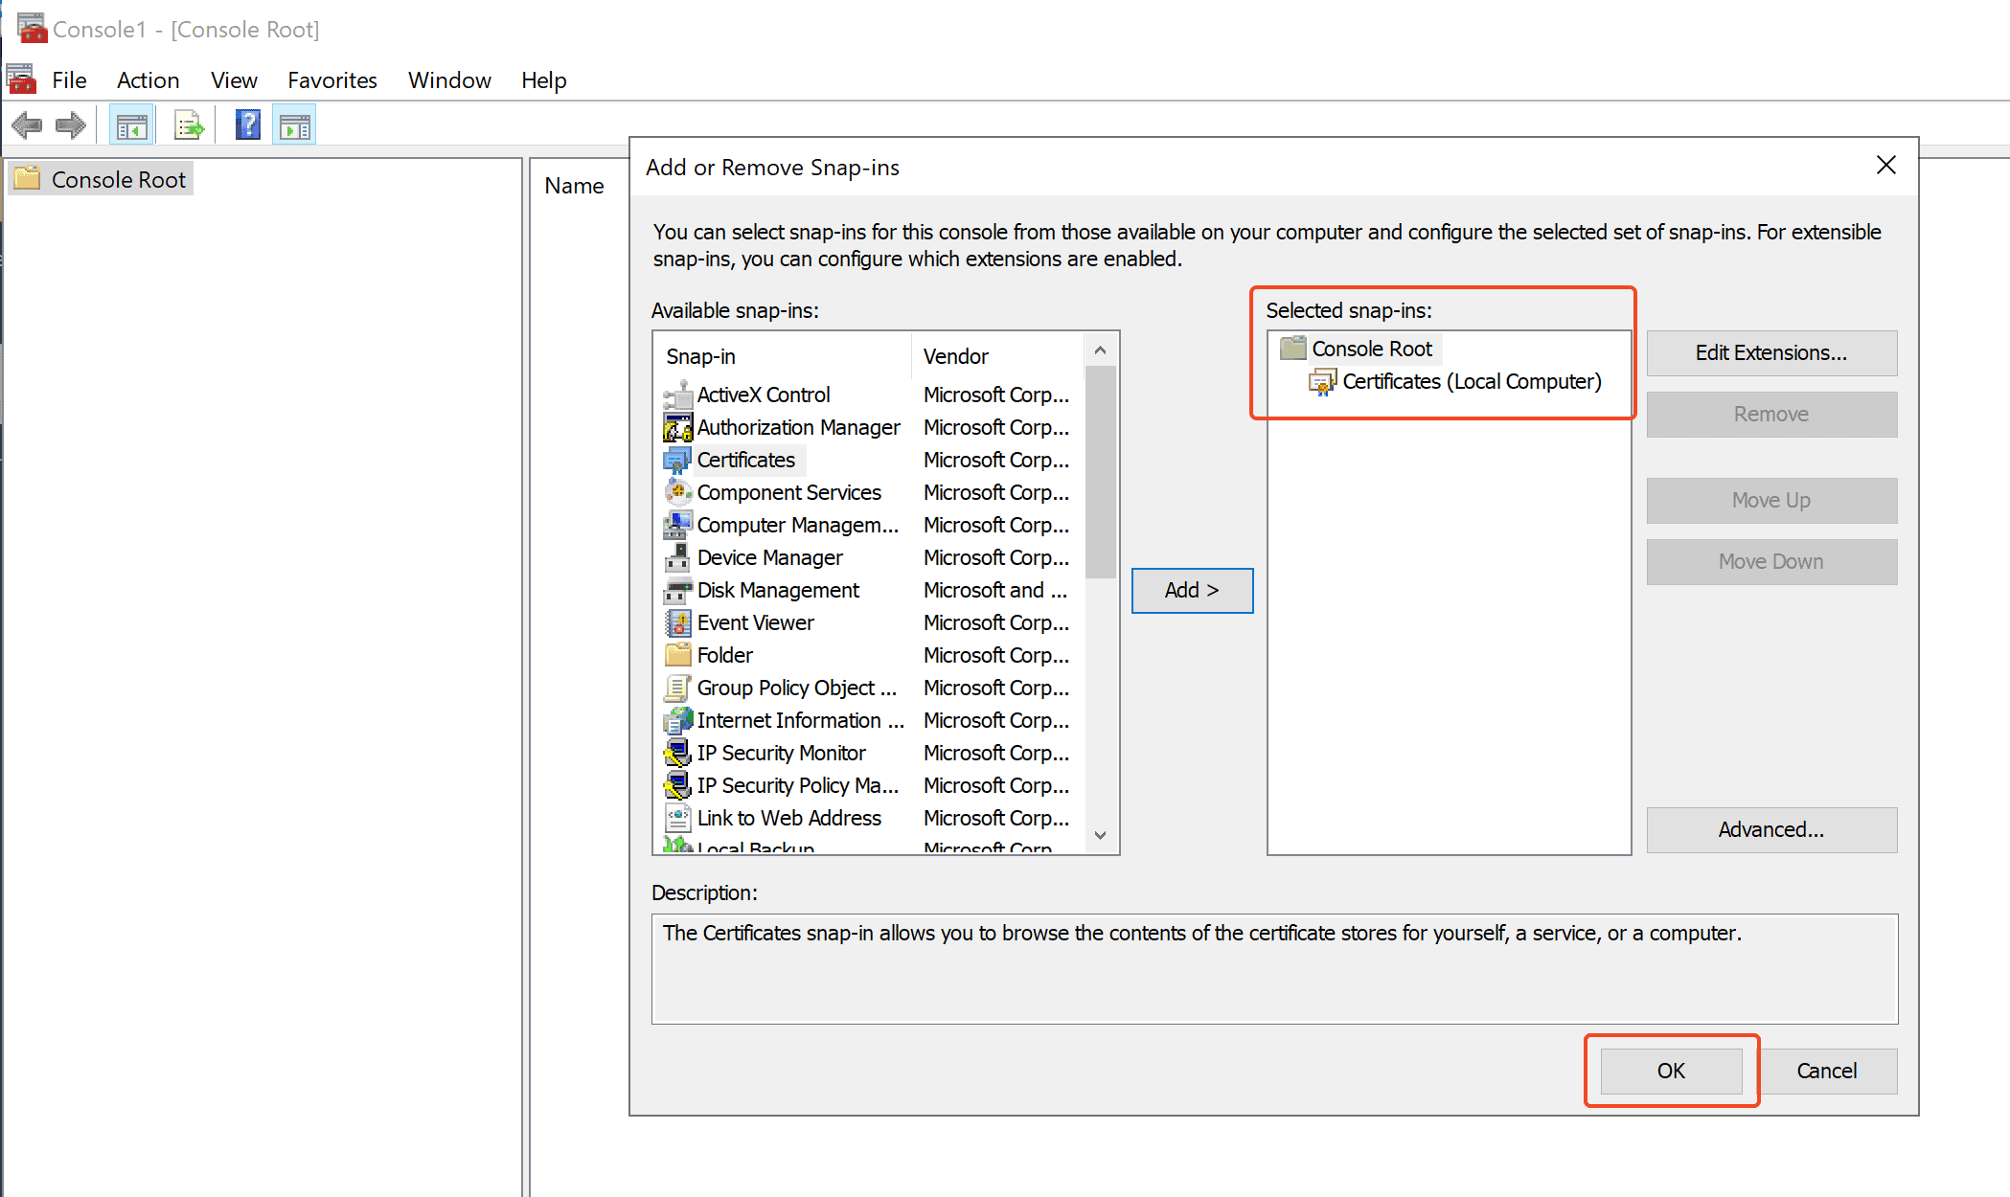
Task: Click the Event Viewer snap-in icon
Action: (677, 622)
